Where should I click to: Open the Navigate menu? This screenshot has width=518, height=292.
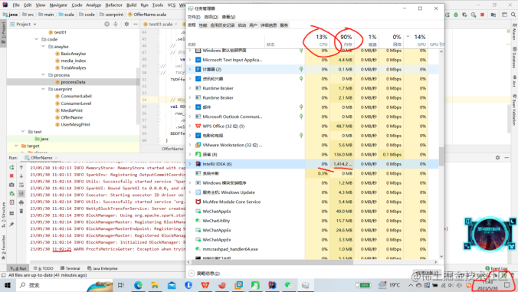58,5
